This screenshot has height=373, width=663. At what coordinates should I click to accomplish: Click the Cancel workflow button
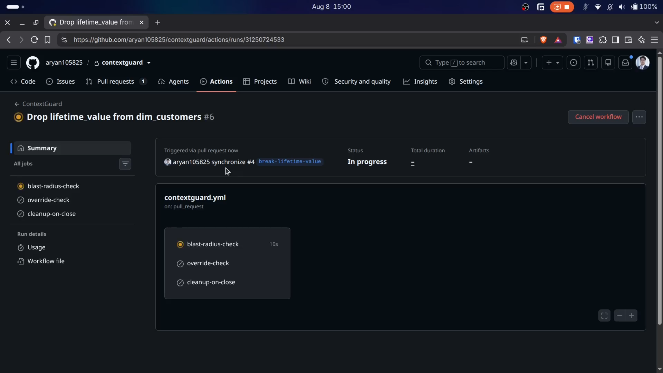click(x=598, y=117)
